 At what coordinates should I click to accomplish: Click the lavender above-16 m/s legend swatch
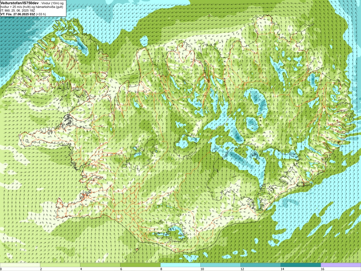click(x=341, y=265)
